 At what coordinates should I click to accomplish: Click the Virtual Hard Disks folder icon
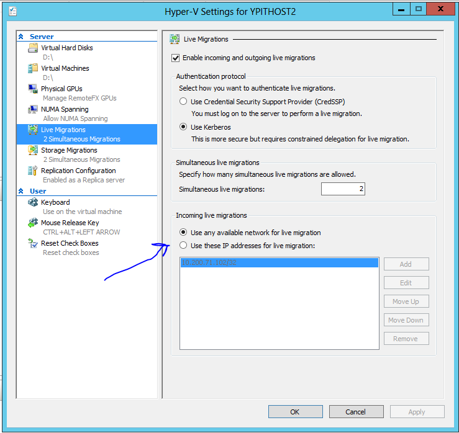tap(33, 48)
